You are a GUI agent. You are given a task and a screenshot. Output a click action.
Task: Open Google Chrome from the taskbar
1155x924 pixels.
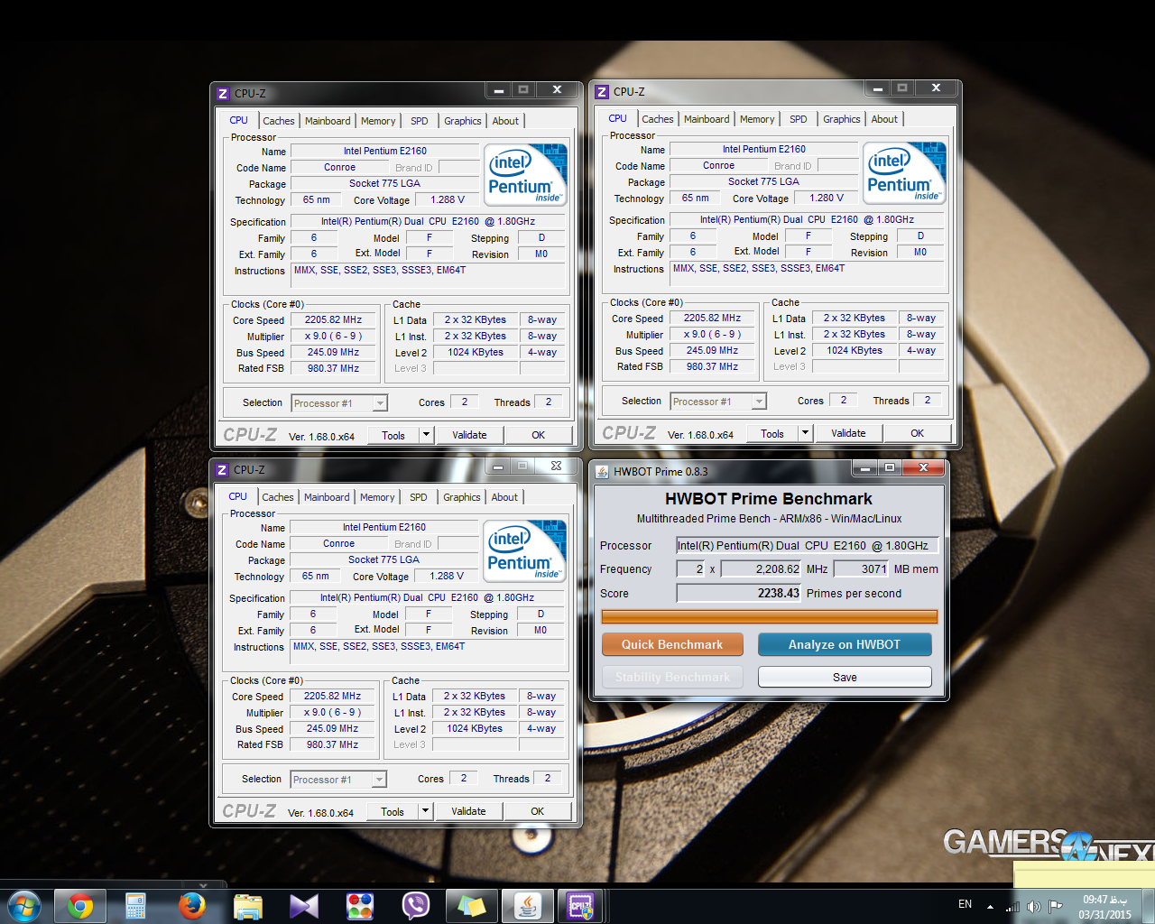click(80, 905)
